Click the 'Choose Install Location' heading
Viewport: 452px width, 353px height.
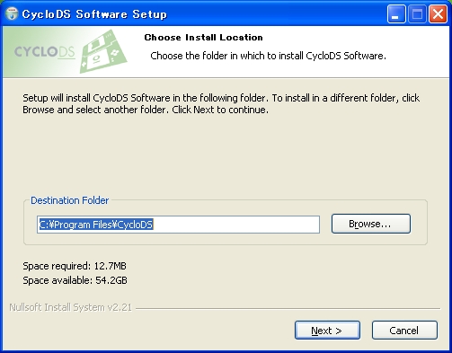pos(204,38)
